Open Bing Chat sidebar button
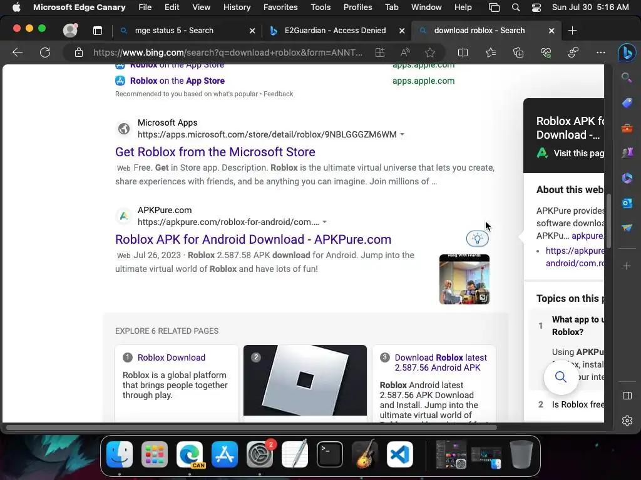Screen dimensions: 641x480 [x=627, y=52]
